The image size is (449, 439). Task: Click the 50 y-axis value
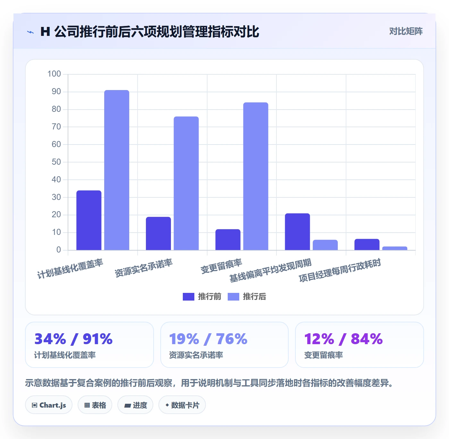(56, 162)
